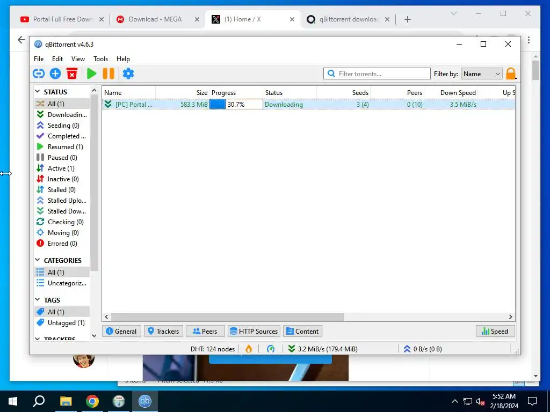
Task: Switch to the Peers tab
Action: (205, 331)
